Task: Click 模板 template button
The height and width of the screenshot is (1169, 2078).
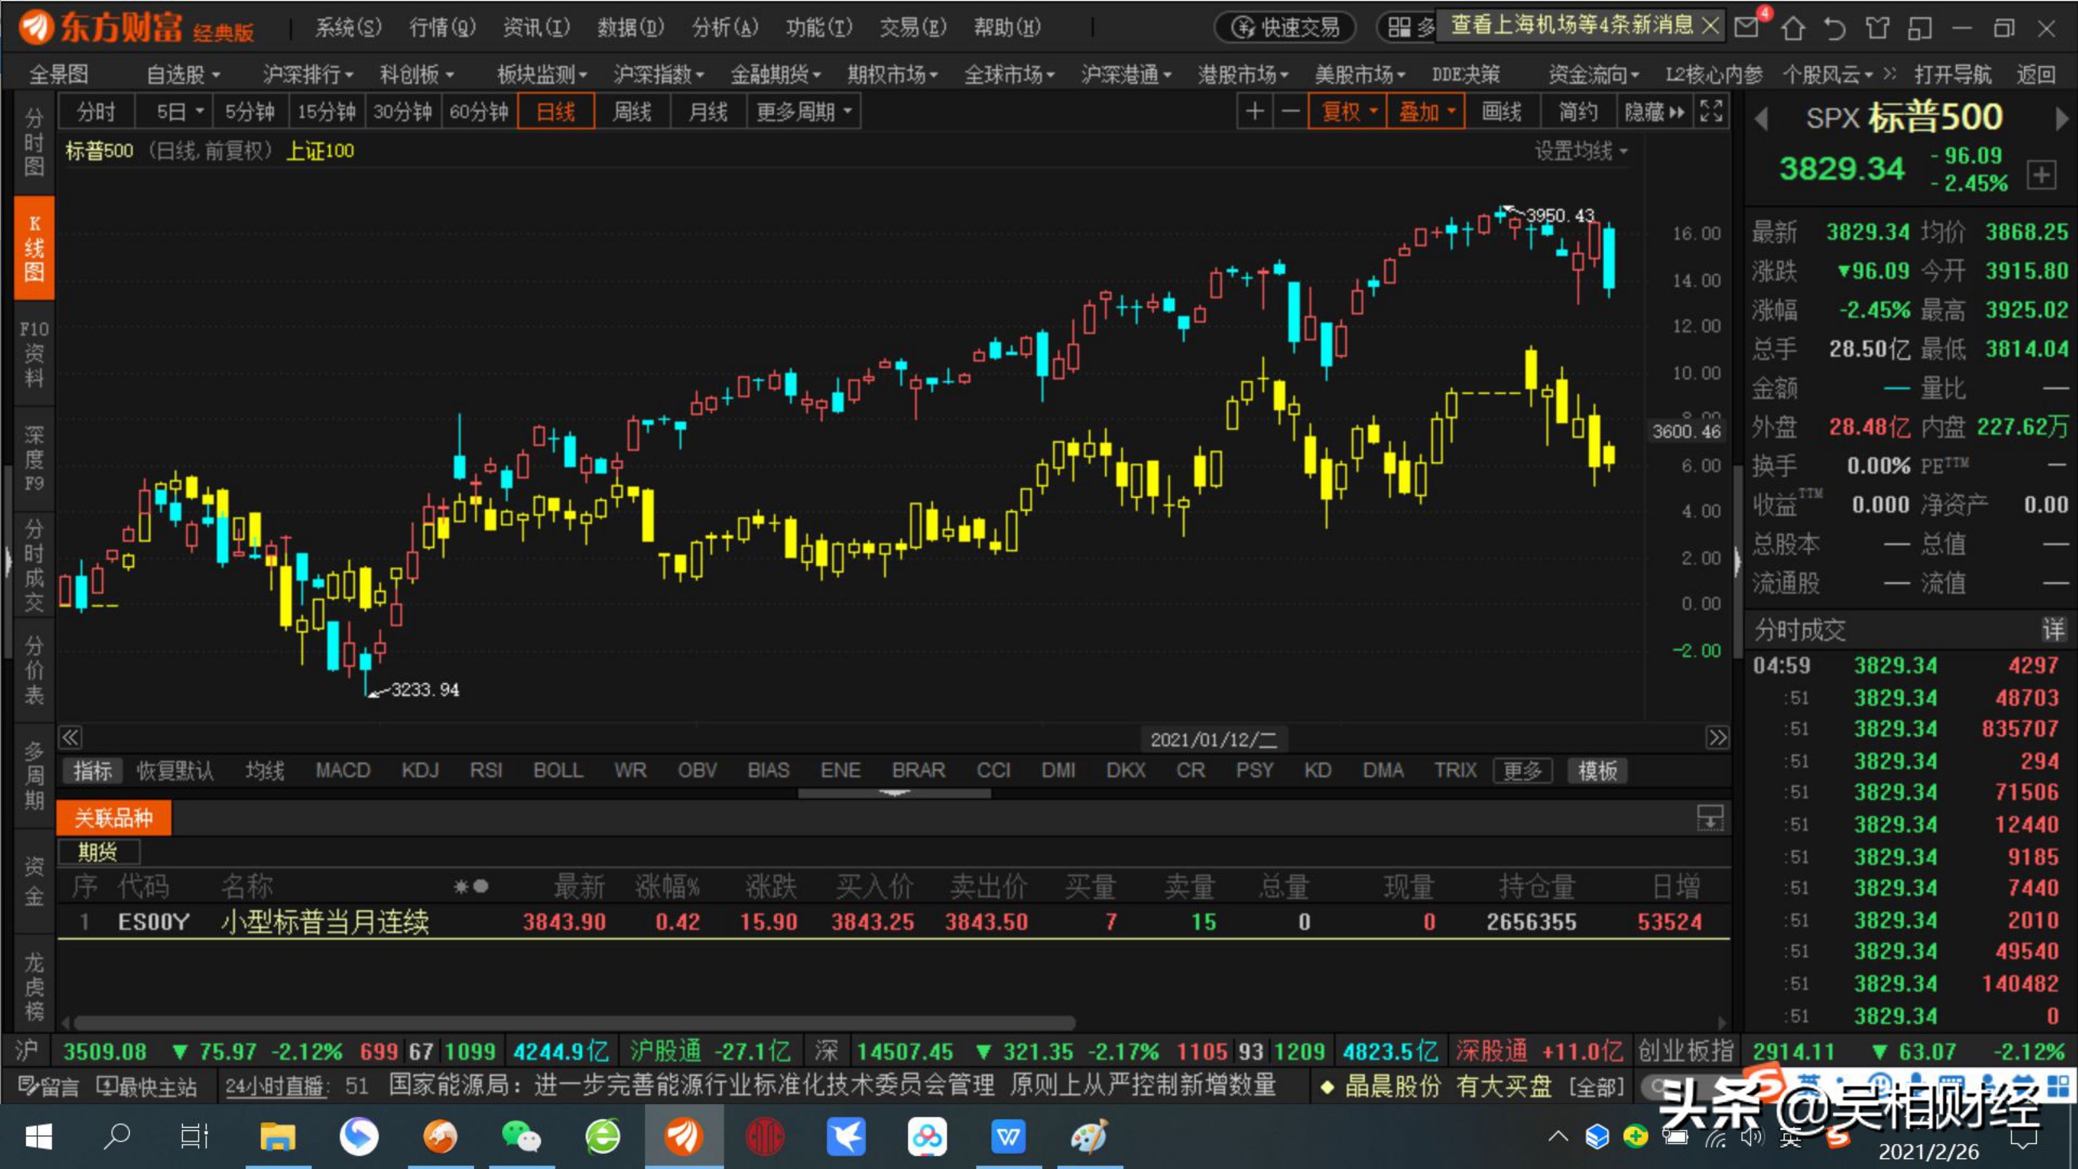Action: tap(1597, 770)
